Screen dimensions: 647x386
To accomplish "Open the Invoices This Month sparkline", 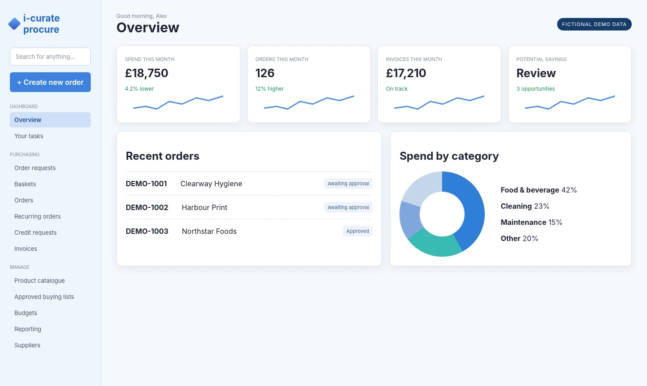I will 439,102.
